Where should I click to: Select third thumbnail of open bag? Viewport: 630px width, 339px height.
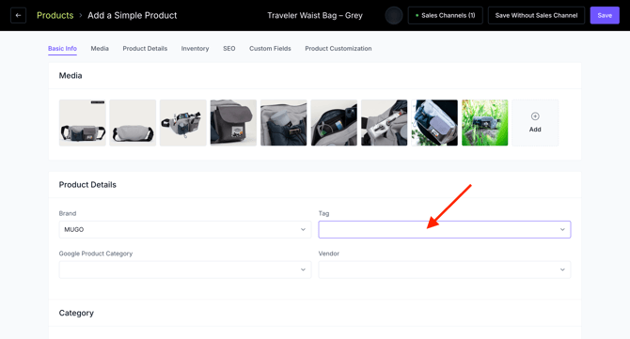coord(182,123)
